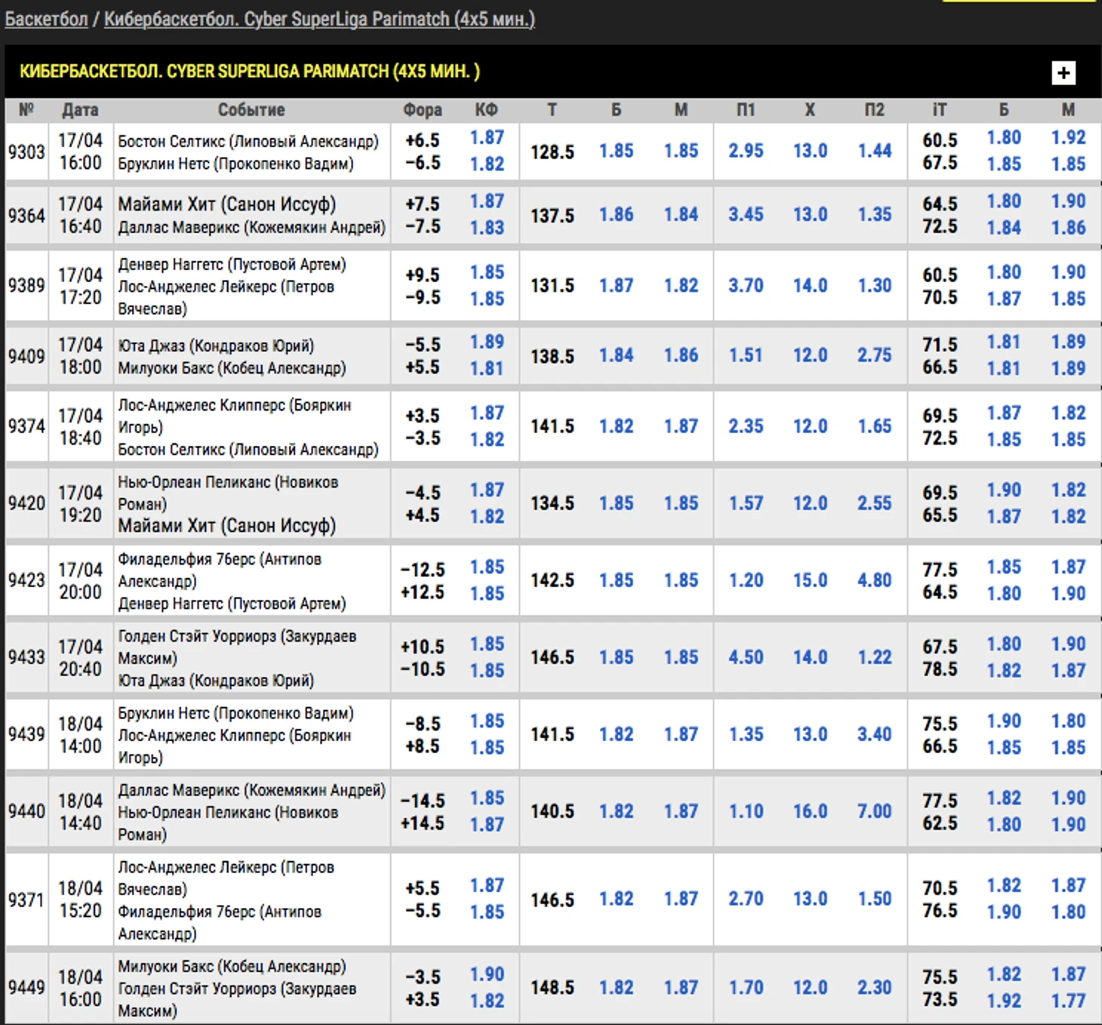This screenshot has width=1102, height=1025.
Task: Pick total over odds 1.86 for event 9364
Action: point(616,214)
